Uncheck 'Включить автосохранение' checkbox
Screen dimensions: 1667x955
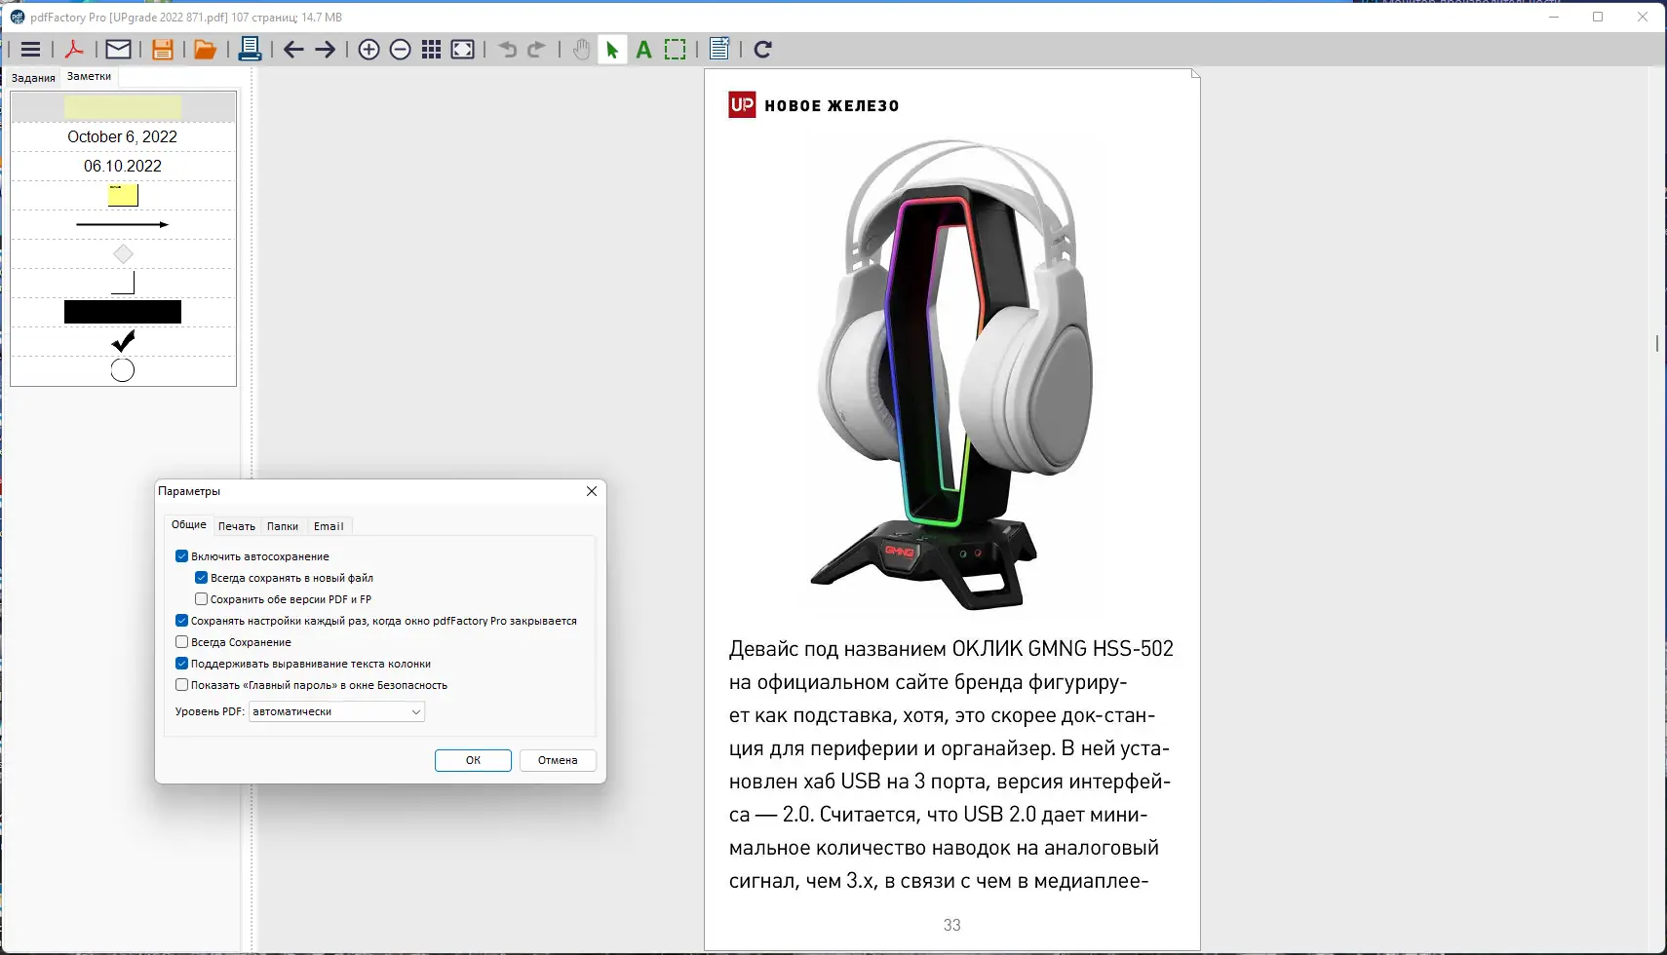tap(181, 556)
